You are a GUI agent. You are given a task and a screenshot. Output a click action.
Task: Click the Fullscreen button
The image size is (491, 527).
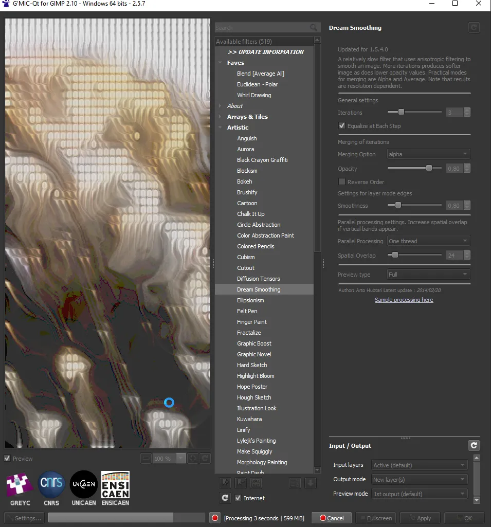[x=376, y=518]
